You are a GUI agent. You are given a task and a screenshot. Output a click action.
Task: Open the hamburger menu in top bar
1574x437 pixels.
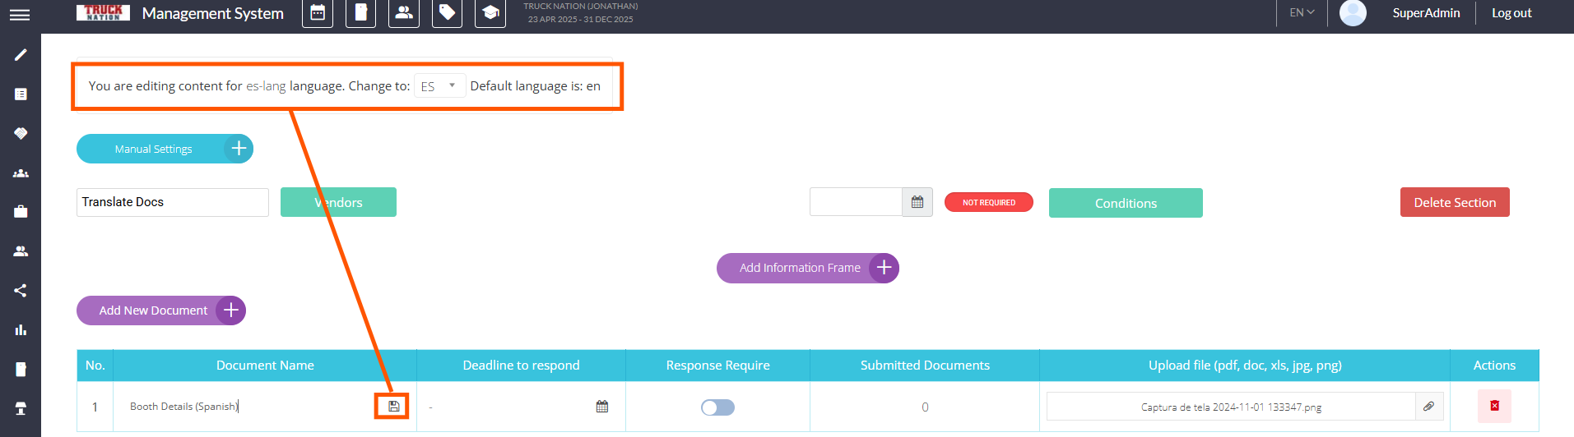point(20,15)
